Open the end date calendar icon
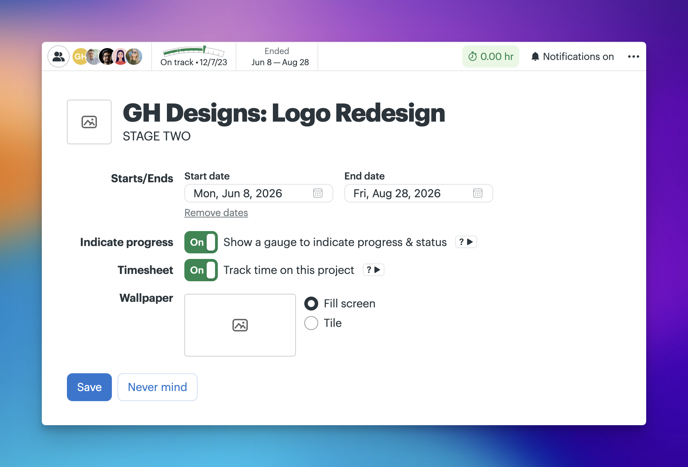688x467 pixels. (478, 193)
